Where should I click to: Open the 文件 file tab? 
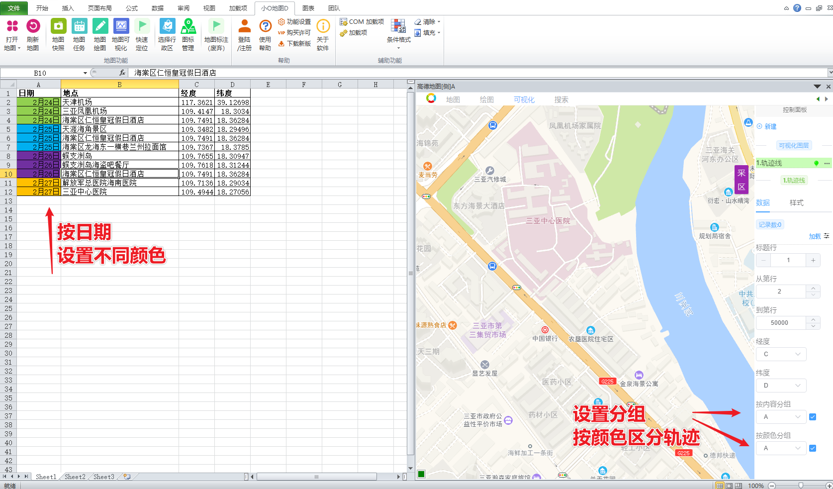click(x=14, y=8)
